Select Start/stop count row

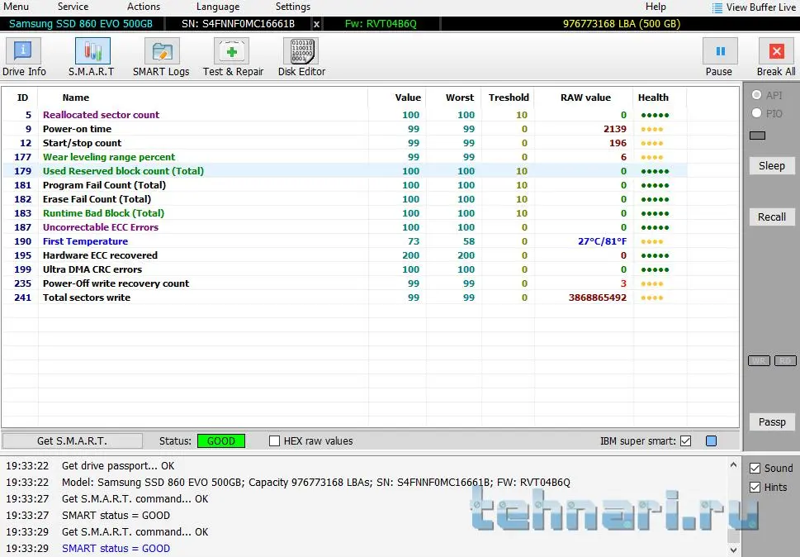[345, 143]
